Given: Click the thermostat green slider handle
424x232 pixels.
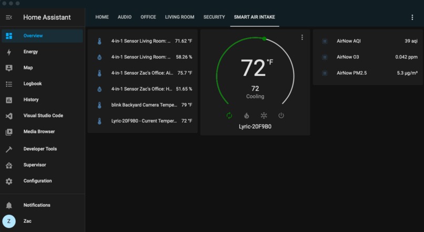Looking at the screenshot, I should click(264, 39).
